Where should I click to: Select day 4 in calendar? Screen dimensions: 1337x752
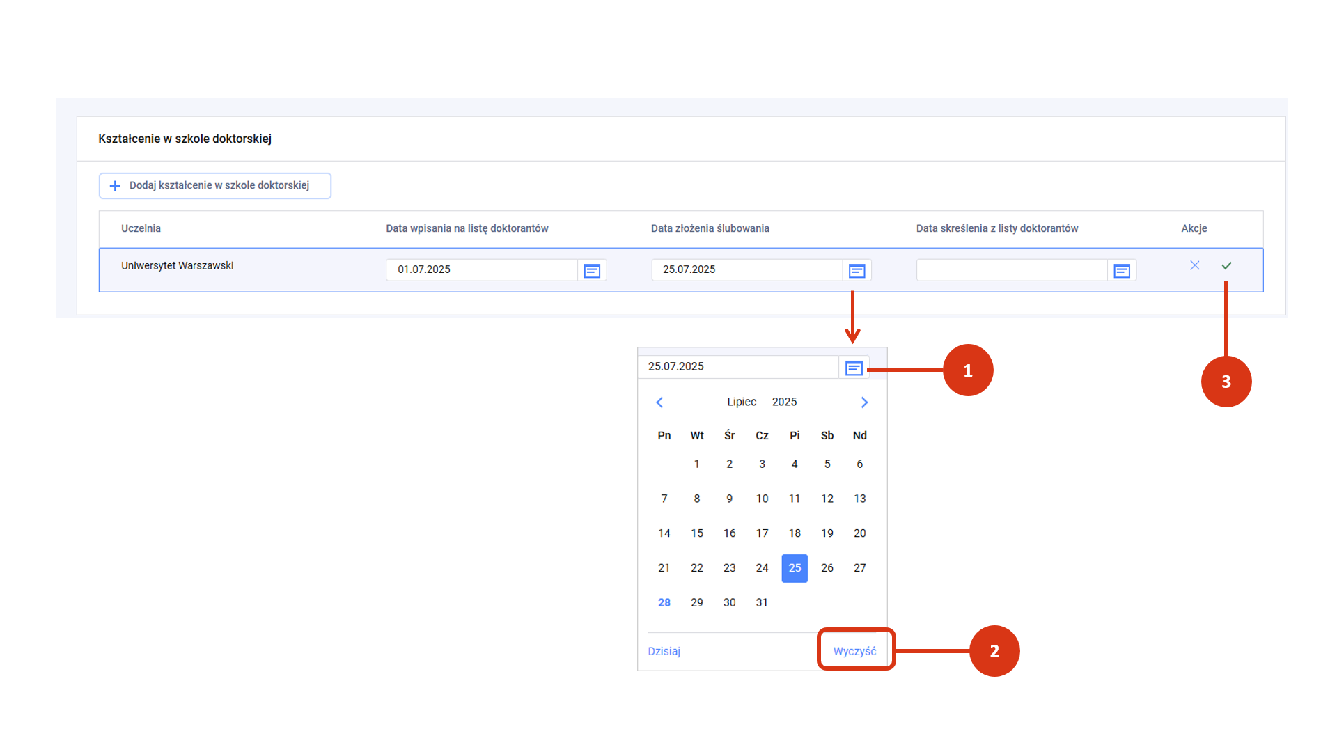[795, 464]
